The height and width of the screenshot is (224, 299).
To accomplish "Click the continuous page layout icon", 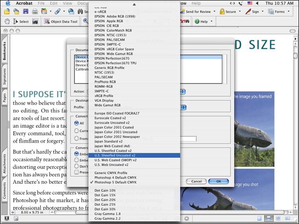I will click(269, 218).
